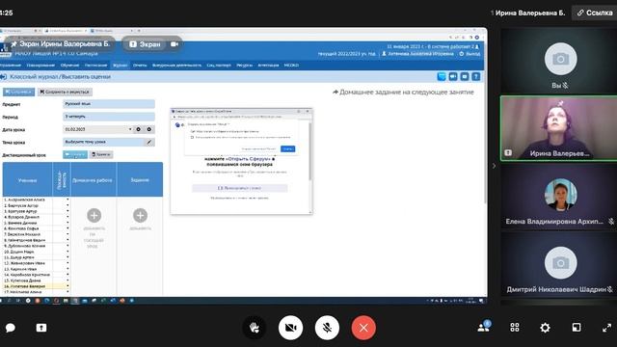The image size is (617, 347).
Task: Add homework with the plus under Домашняя работа
Action: click(94, 215)
